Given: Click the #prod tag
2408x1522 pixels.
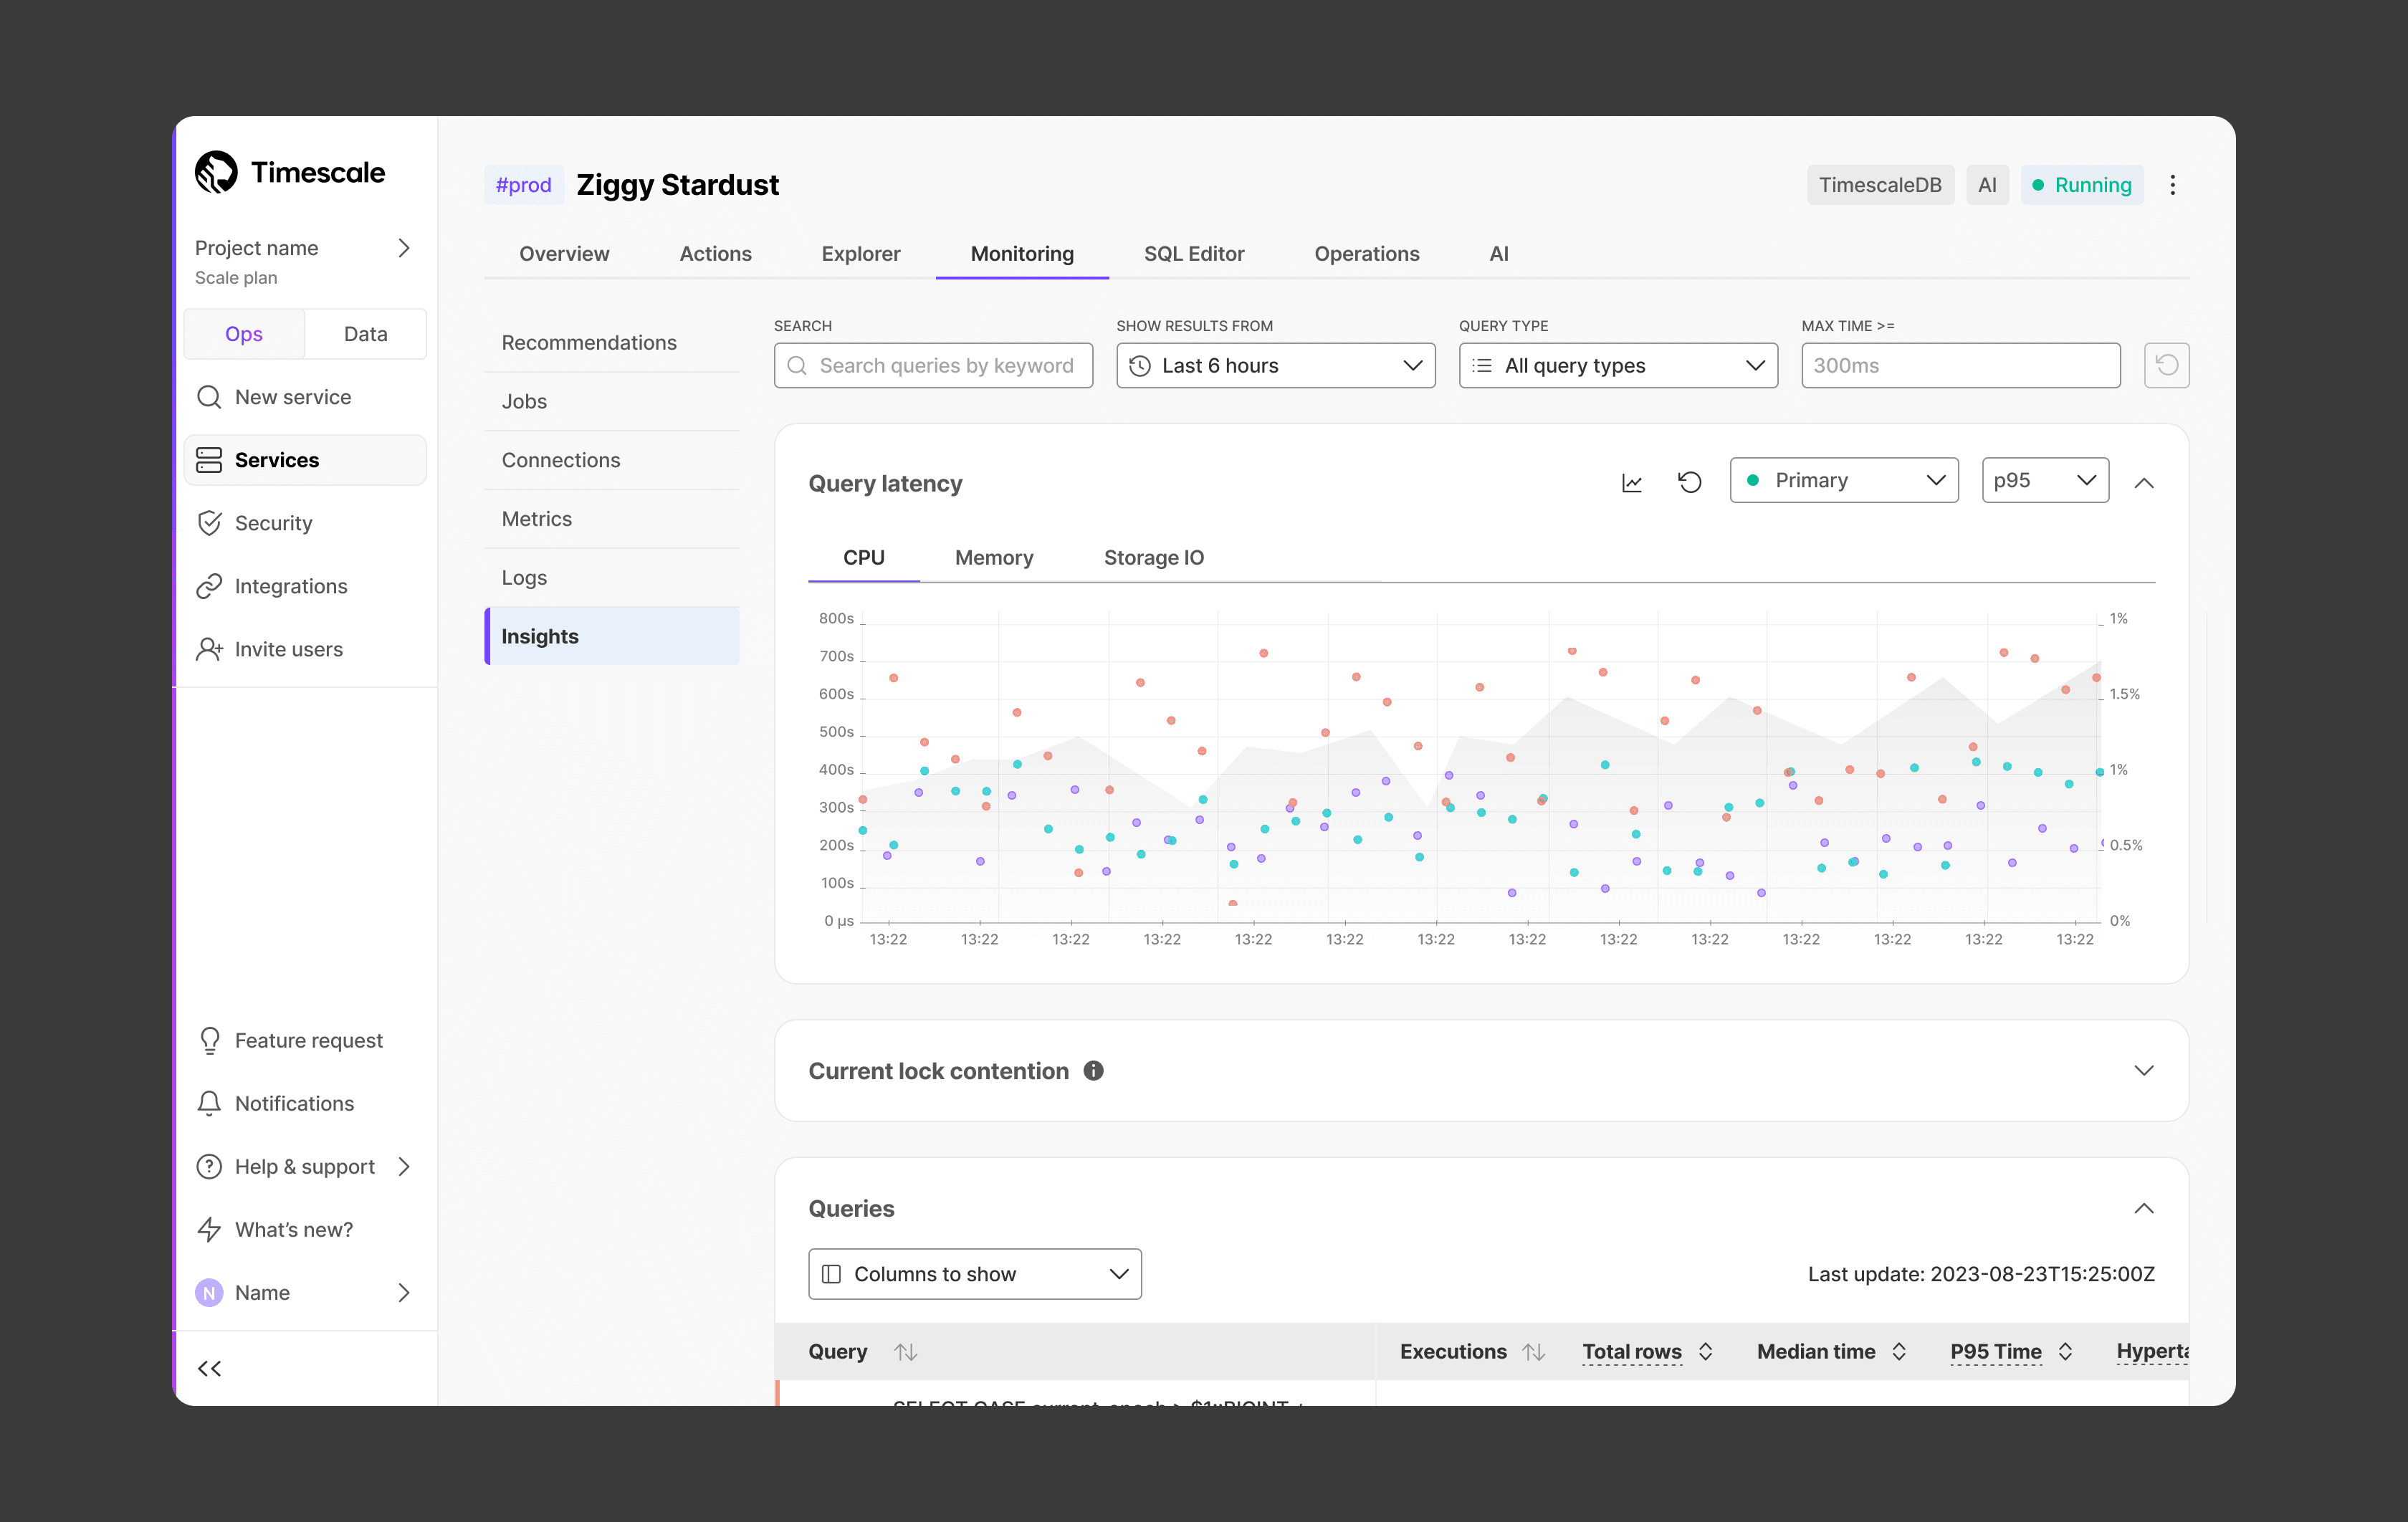Looking at the screenshot, I should [524, 185].
